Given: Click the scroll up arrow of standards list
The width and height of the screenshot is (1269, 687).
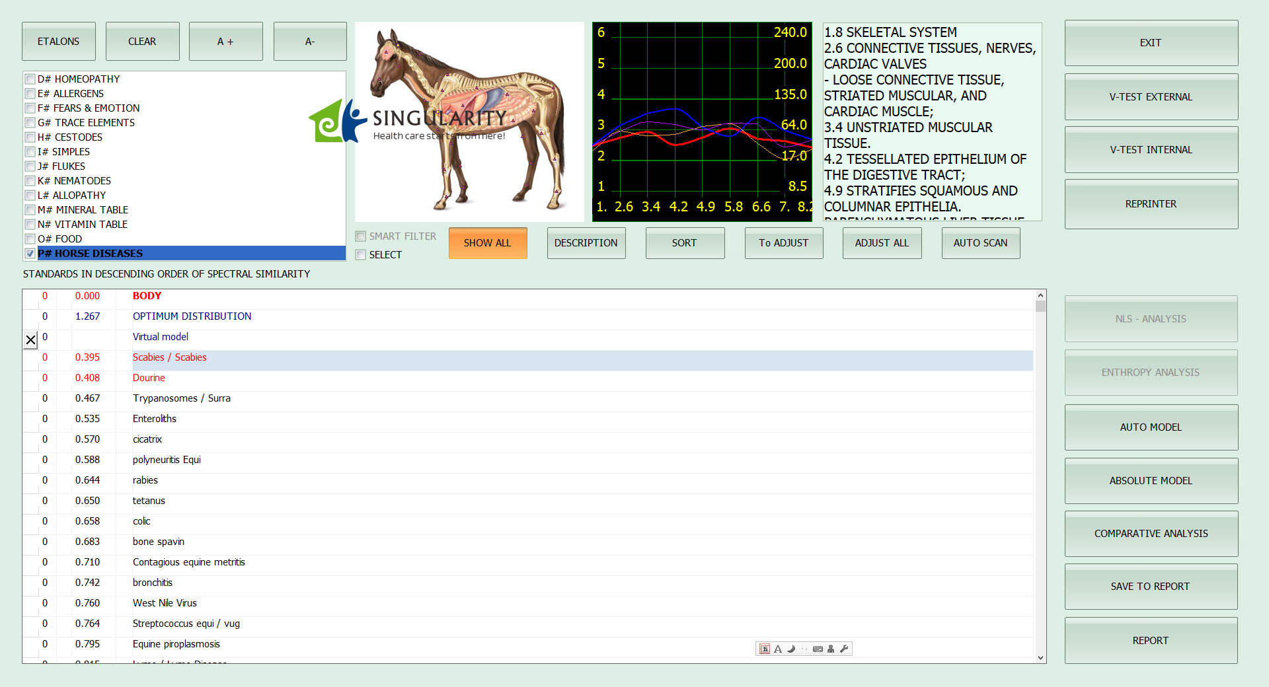Looking at the screenshot, I should (x=1041, y=295).
